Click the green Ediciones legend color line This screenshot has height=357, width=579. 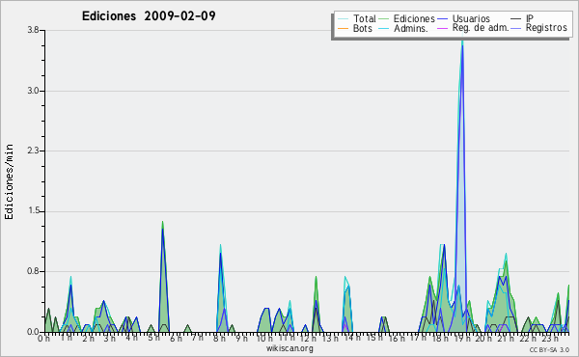click(384, 19)
